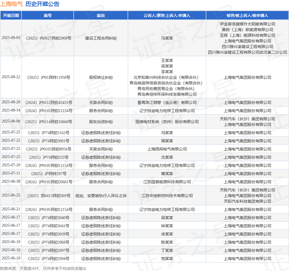The height and width of the screenshot is (271, 289).
Task: Click case number (2025)沪74民初1162号
Action: pyautogui.click(x=48, y=133)
